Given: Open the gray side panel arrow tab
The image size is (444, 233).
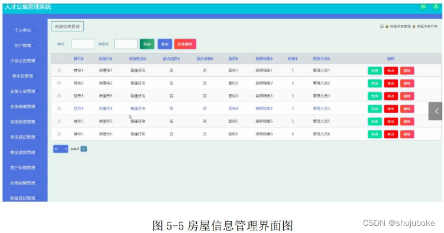Looking at the screenshot, I should (435, 111).
